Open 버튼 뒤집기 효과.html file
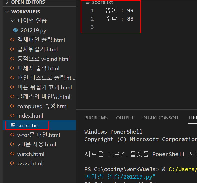Image resolution: width=197 pixels, height=183 pixels. tap(45, 87)
